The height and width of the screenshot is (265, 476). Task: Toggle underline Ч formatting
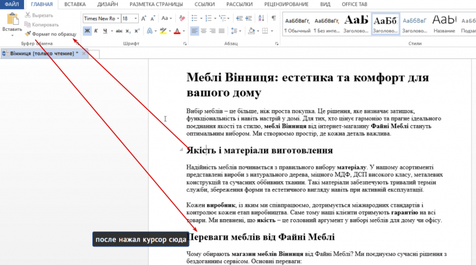coord(105,31)
